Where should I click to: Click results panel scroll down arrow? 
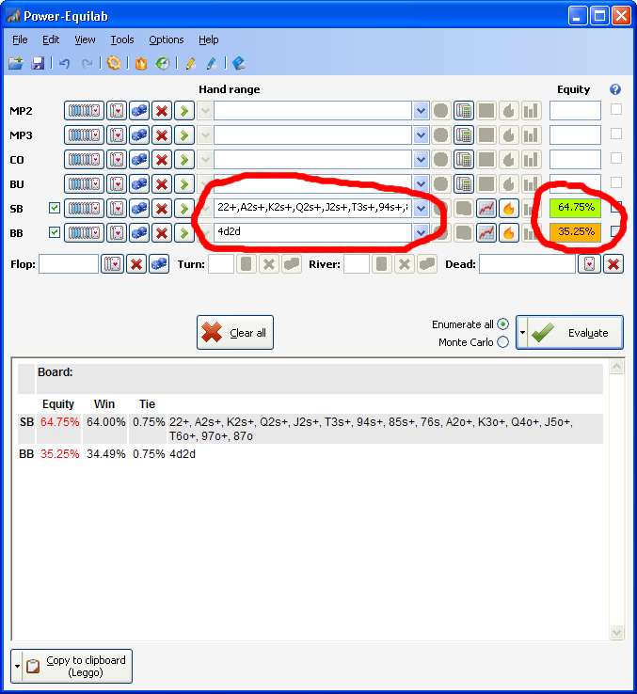[616, 632]
